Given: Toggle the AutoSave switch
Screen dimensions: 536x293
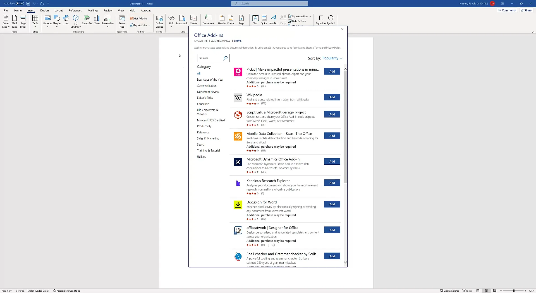Looking at the screenshot, I should (x=20, y=4).
